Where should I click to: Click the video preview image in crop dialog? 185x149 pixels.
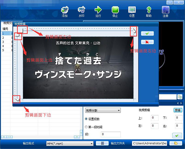coord(78,68)
